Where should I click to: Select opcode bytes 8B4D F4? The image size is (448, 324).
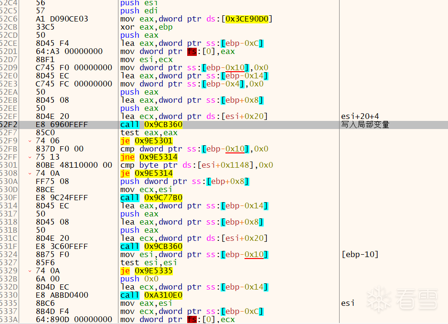click(52, 312)
